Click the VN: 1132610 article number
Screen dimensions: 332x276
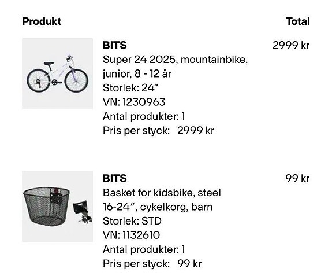(x=131, y=235)
